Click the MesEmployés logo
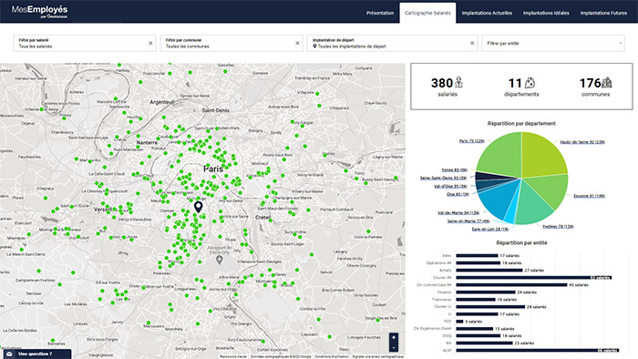Viewport: 638px width, 359px height. tap(39, 11)
